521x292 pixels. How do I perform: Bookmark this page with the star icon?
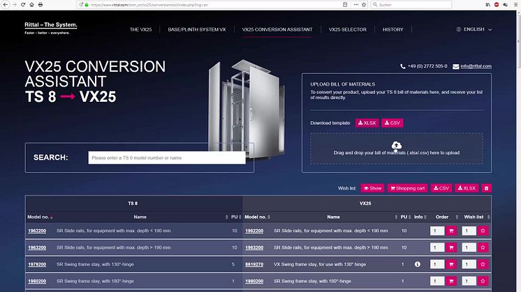pyautogui.click(x=364, y=5)
